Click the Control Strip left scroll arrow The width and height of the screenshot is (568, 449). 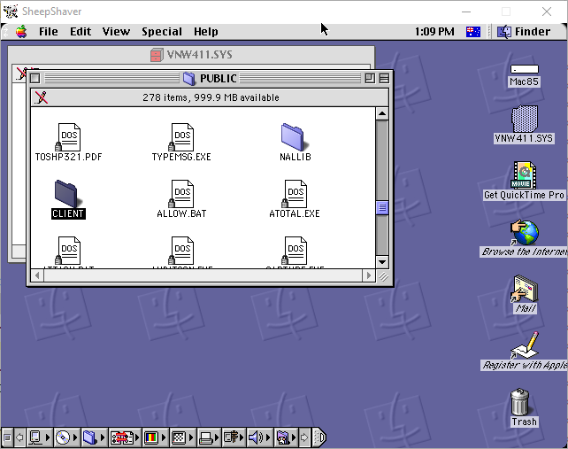point(20,437)
